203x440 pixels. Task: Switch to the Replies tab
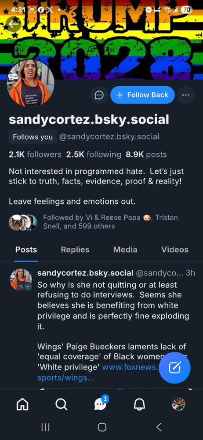click(x=75, y=249)
